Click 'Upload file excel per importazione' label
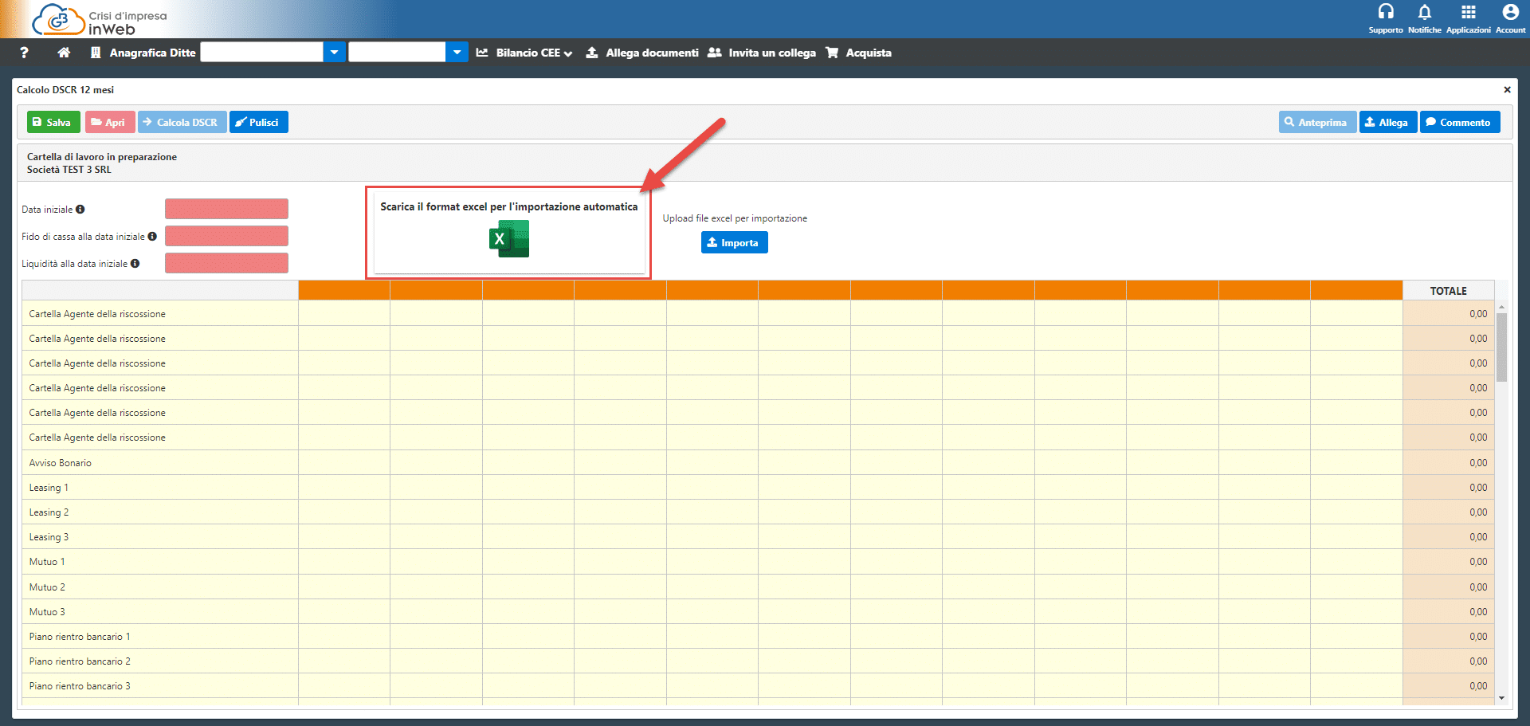Screen dimensions: 1530x726 735,218
